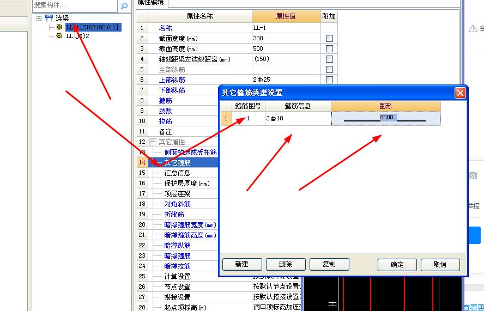Viewport: 484px width, 311px height.
Task: Collapse the 其它属性 group
Action: 153,142
